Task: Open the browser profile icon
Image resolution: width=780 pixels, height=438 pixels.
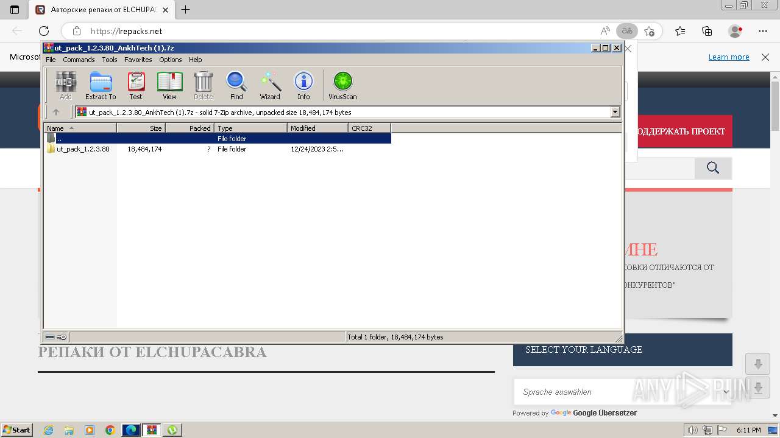Action: tap(736, 31)
